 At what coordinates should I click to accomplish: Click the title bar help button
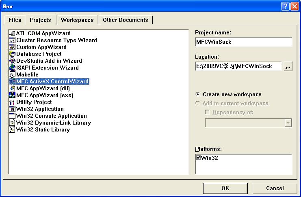coord(285,6)
